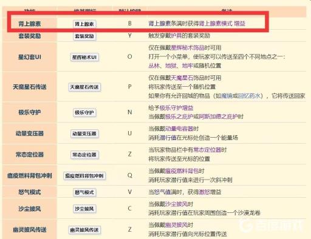The width and height of the screenshot is (311, 239).
Task: Click the 幽灵披风传送 keybind button image
Action: (84, 230)
